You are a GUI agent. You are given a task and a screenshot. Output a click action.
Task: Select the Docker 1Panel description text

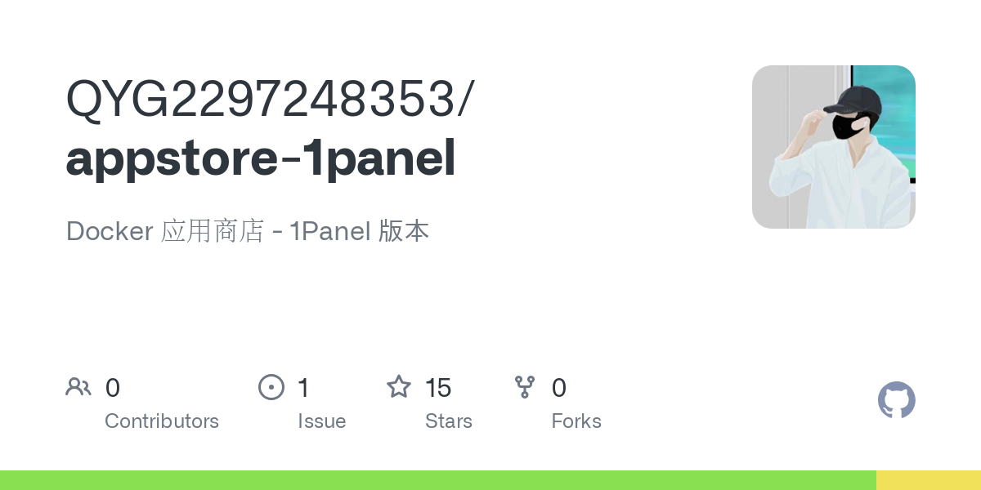pos(248,231)
